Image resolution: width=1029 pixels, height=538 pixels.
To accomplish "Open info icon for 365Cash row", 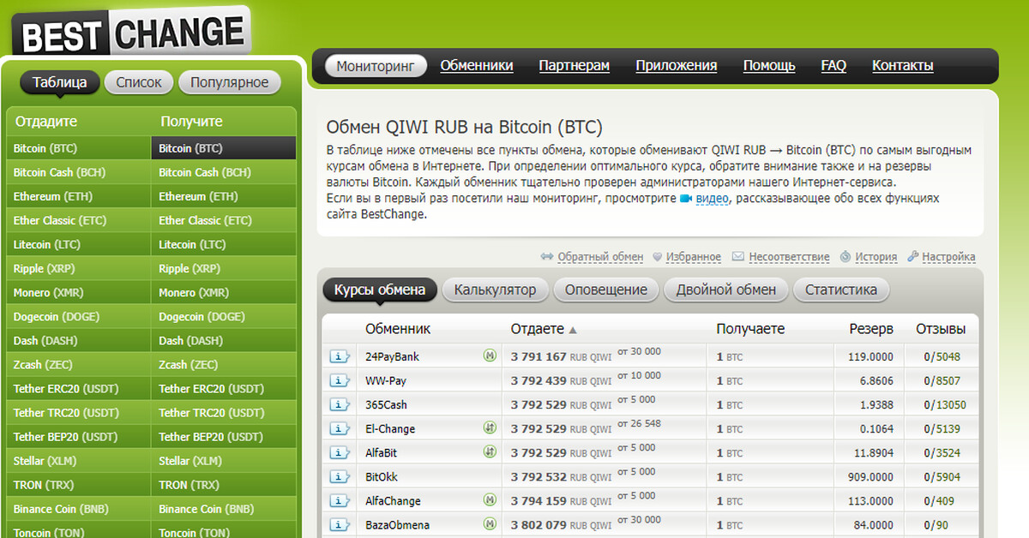I will pyautogui.click(x=339, y=404).
